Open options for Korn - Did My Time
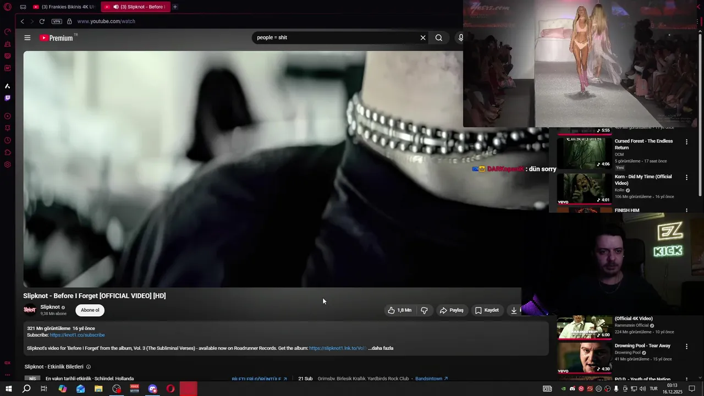704x396 pixels. [686, 178]
